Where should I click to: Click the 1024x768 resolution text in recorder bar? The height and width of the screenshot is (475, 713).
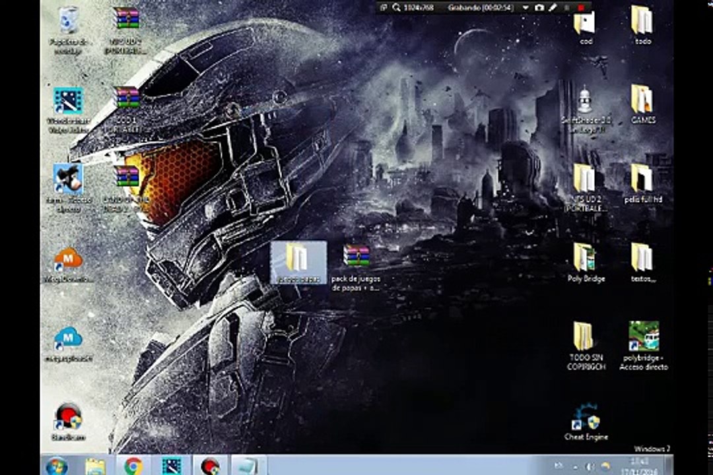point(419,8)
